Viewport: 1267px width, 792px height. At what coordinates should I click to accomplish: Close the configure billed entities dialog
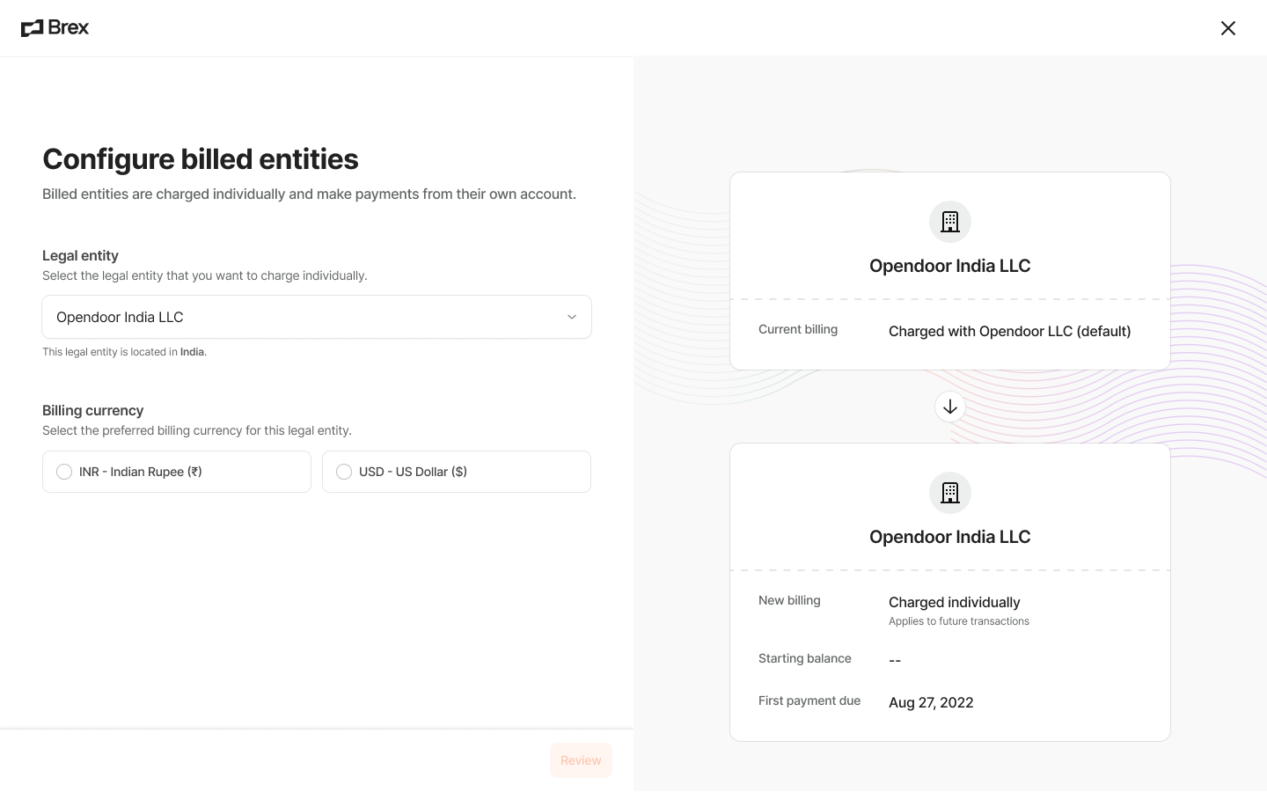(1228, 28)
